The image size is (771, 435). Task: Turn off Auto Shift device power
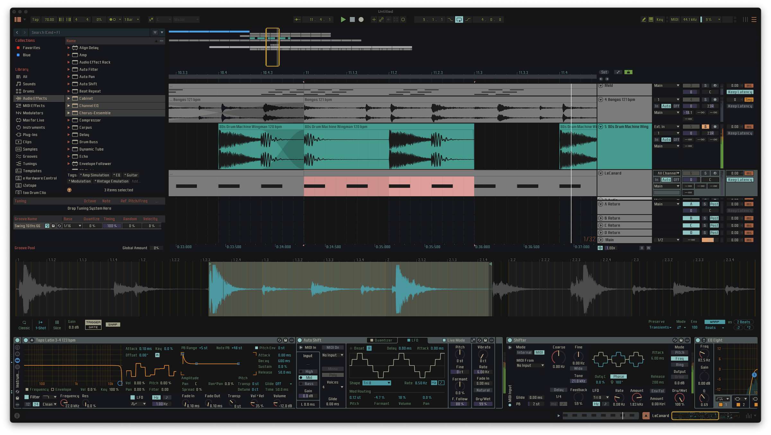300,340
